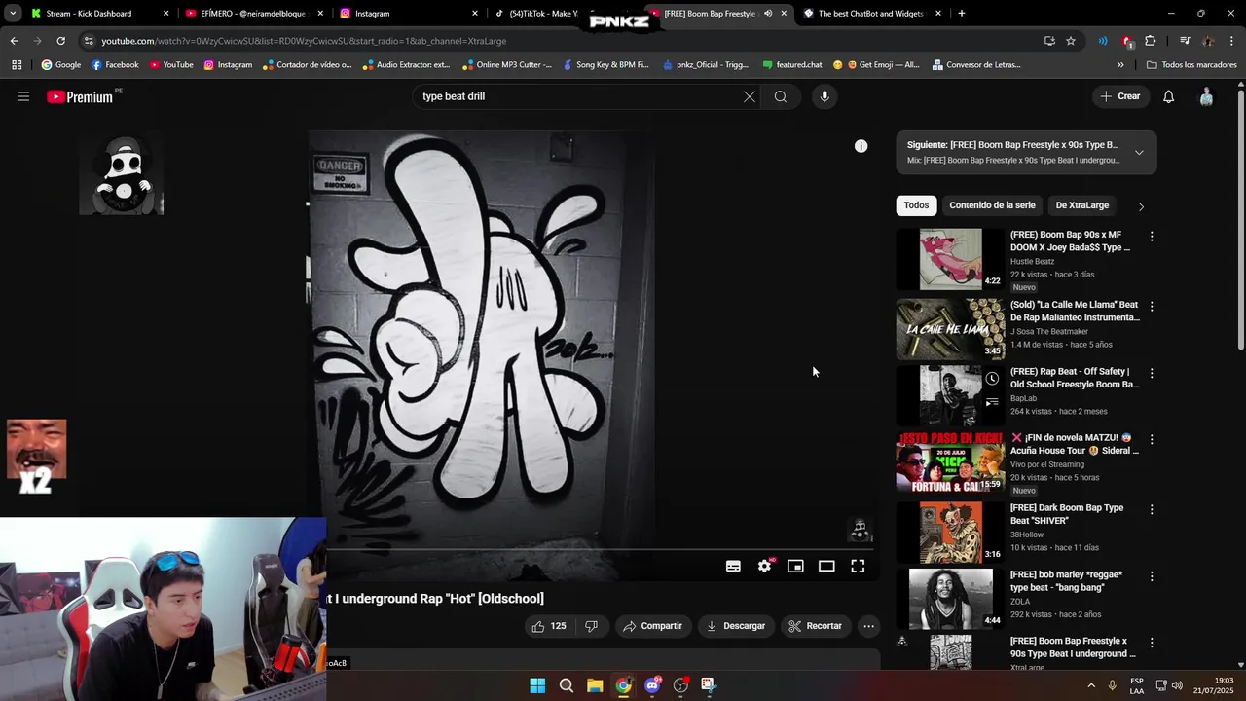Viewport: 1246px width, 701px height.
Task: Open YouTube notifications bell
Action: 1168,96
